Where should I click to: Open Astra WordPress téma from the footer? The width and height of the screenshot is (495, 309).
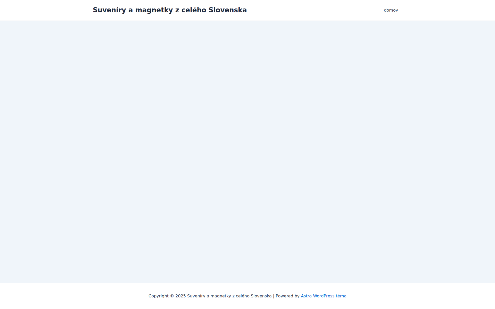324,296
